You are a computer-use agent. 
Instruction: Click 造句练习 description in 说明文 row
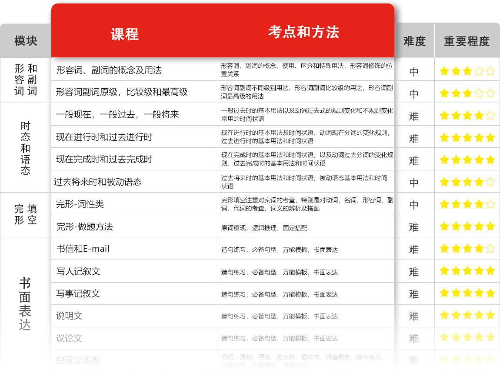point(279,316)
